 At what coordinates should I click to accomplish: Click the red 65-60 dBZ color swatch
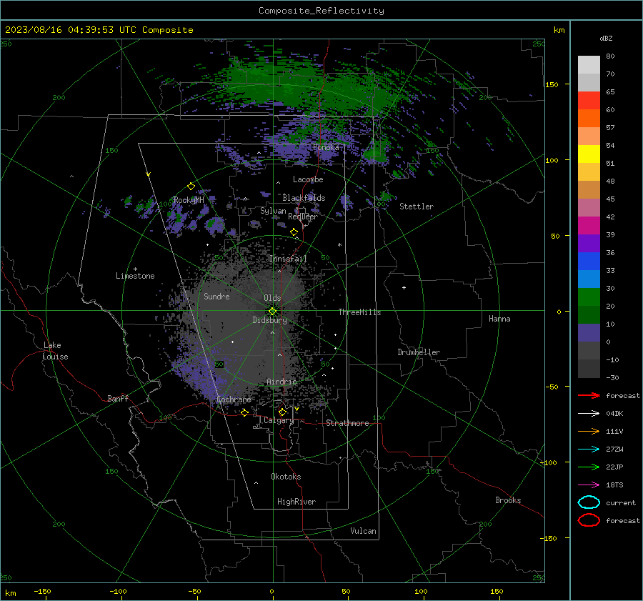coord(589,101)
